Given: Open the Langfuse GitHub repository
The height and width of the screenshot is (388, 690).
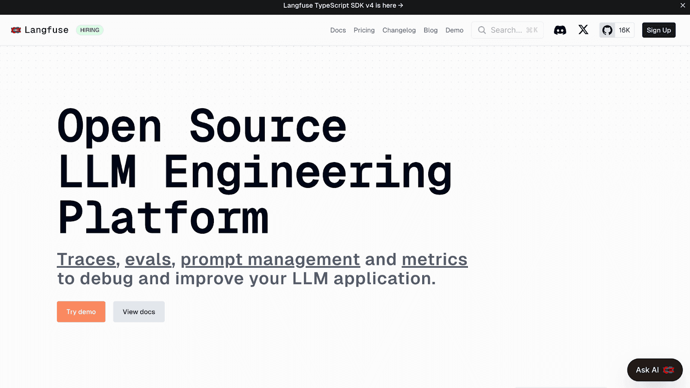Looking at the screenshot, I should click(607, 30).
